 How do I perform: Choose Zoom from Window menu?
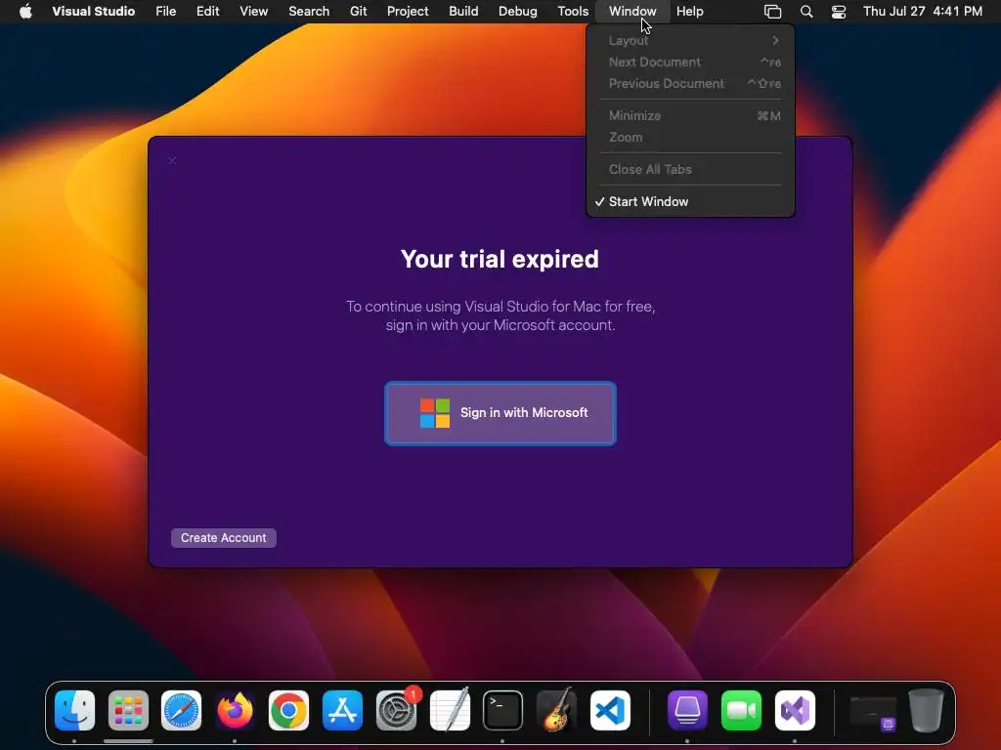click(x=690, y=137)
